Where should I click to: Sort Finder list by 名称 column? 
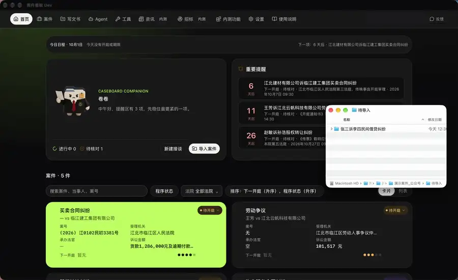click(x=347, y=120)
